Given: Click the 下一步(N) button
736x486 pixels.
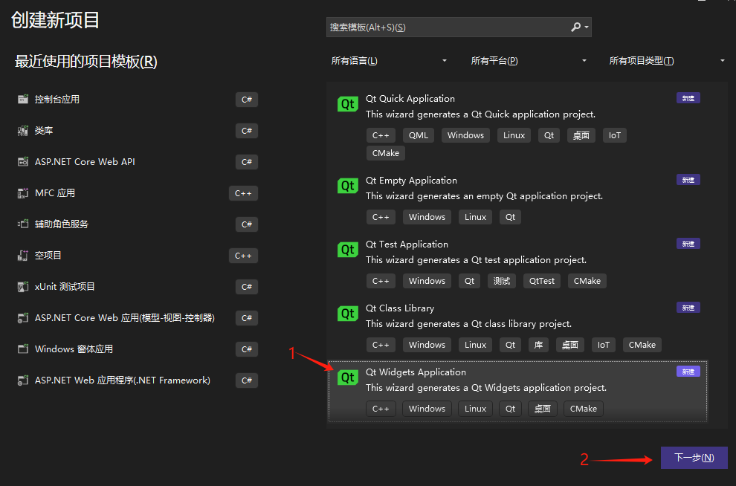Looking at the screenshot, I should click(694, 457).
